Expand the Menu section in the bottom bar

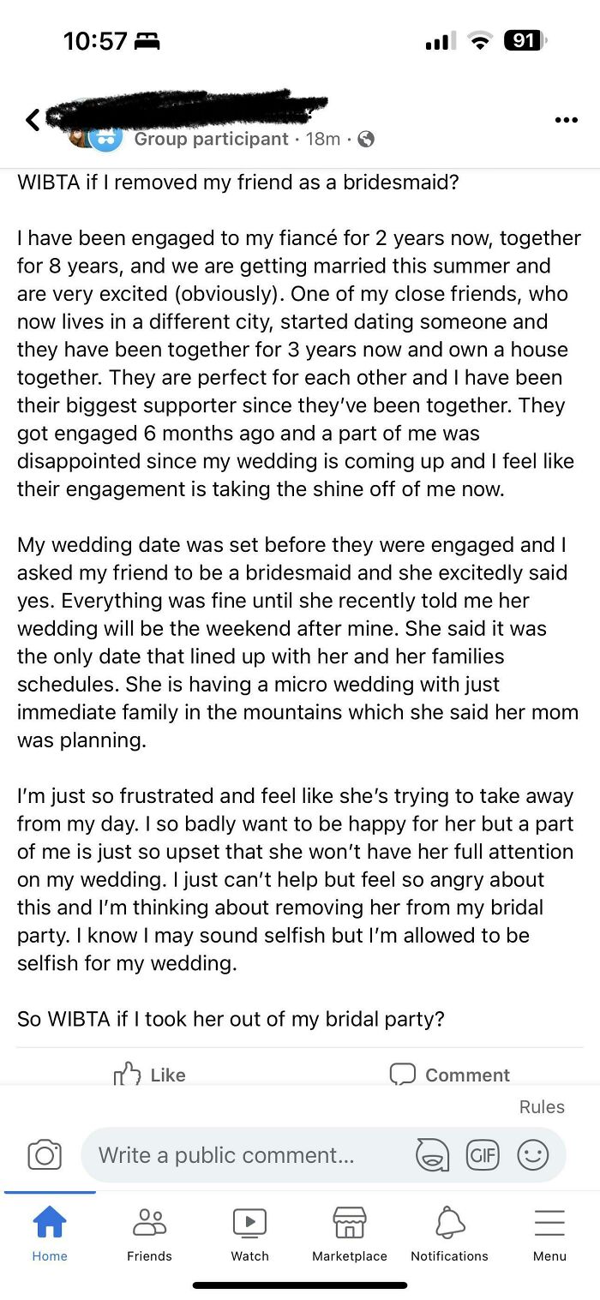[x=549, y=1234]
